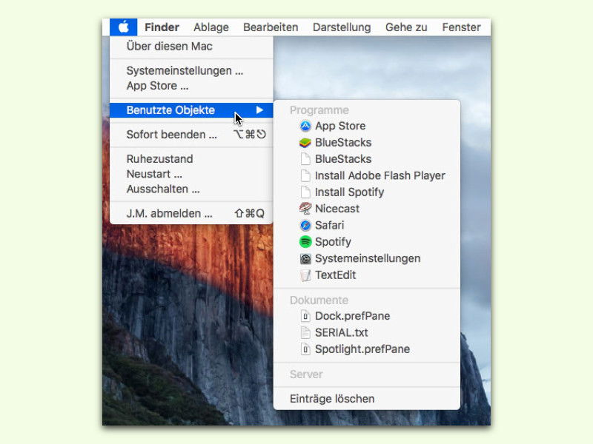Click the SERIAL.txt file icon
Viewport: 593px width, 444px height.
coord(305,332)
